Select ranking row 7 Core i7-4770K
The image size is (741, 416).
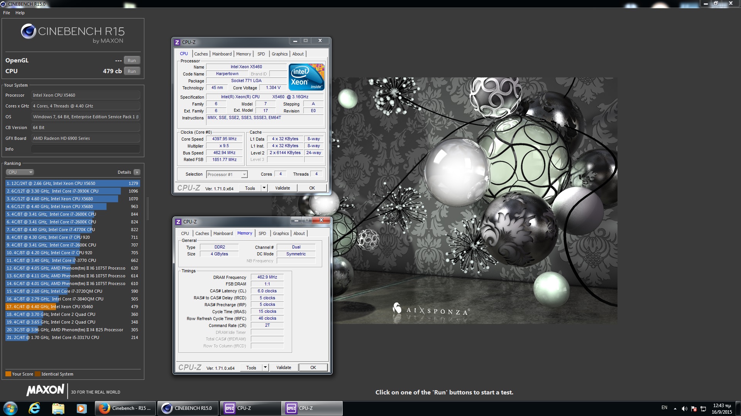[73, 230]
